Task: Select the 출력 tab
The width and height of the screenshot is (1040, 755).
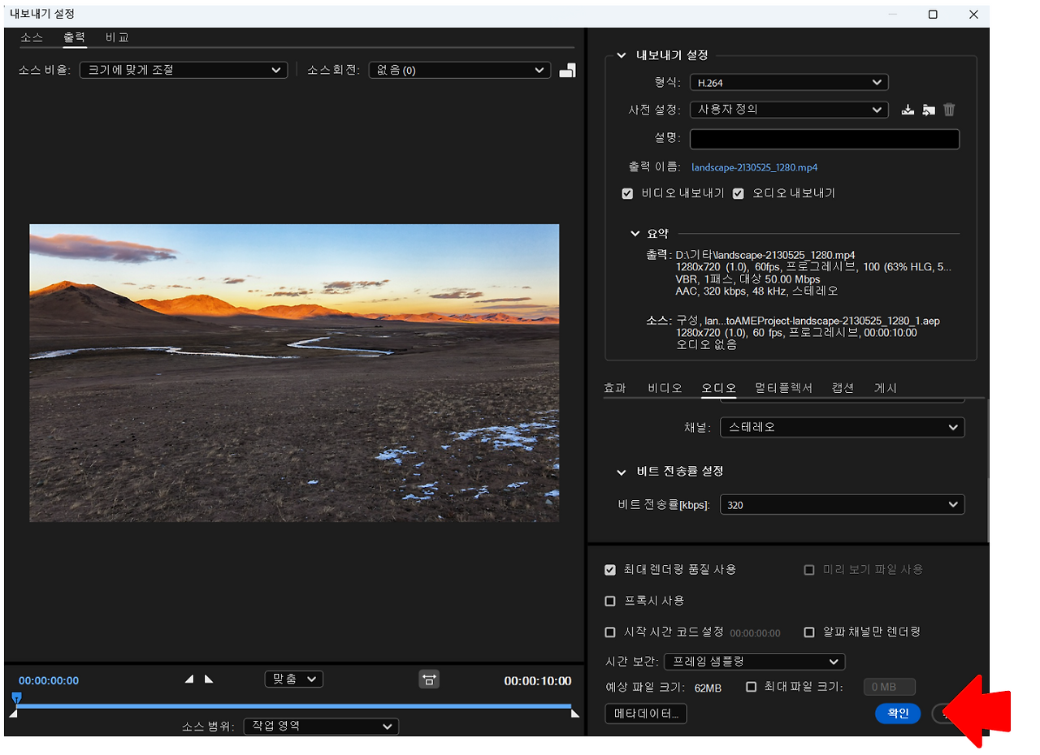Action: (75, 37)
